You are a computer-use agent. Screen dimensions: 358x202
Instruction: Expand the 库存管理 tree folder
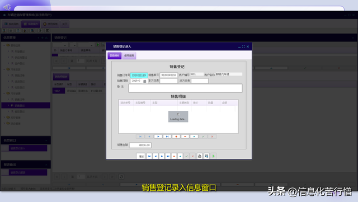4,118
